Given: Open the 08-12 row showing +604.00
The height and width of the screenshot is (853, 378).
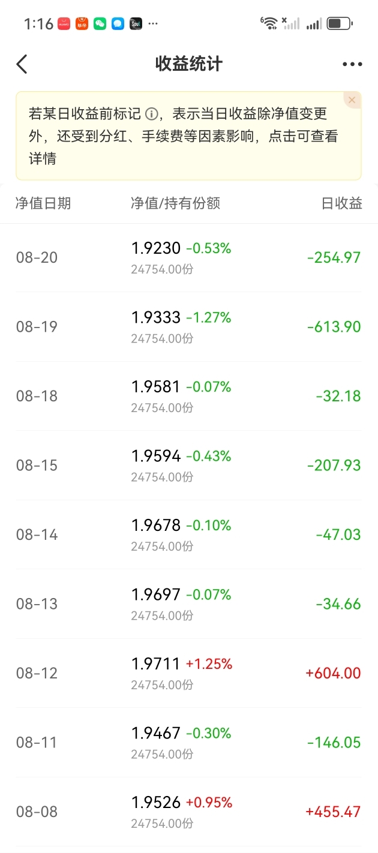Looking at the screenshot, I should (x=189, y=673).
